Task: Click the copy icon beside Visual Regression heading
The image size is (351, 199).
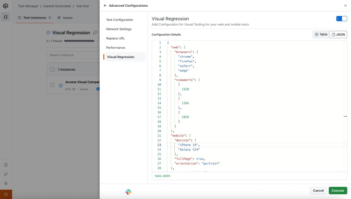Action: (x=95, y=32)
